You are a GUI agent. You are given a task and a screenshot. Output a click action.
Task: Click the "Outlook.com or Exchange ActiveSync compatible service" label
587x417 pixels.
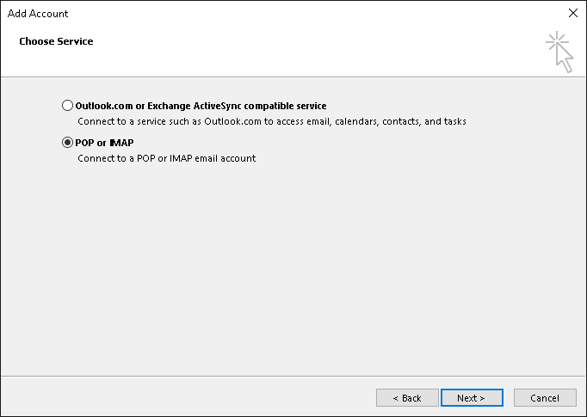[201, 106]
